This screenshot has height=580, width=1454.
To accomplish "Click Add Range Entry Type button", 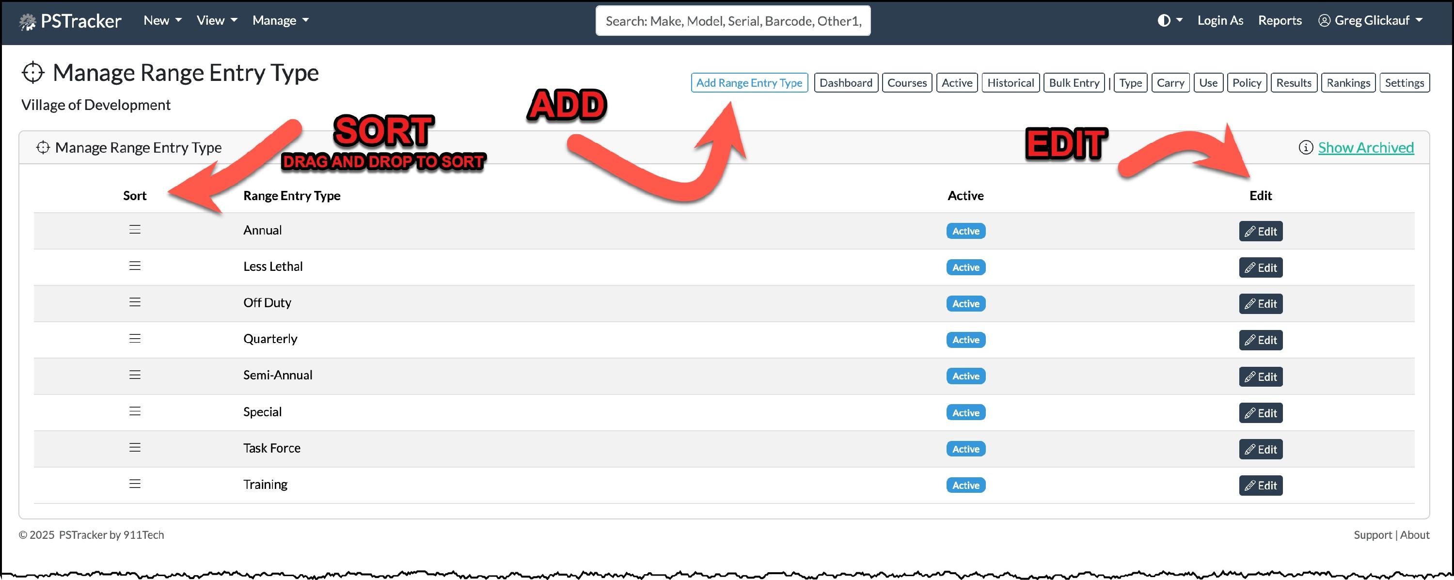I will pyautogui.click(x=749, y=83).
